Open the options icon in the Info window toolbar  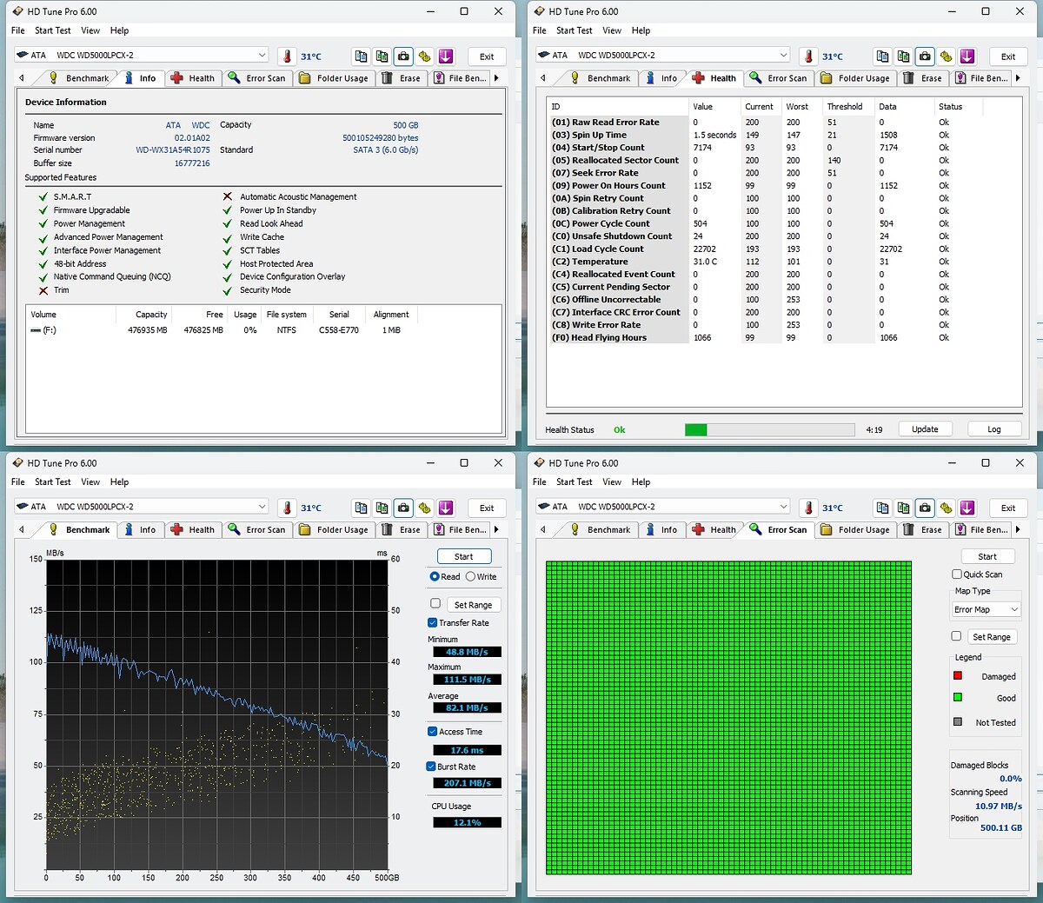[x=424, y=56]
